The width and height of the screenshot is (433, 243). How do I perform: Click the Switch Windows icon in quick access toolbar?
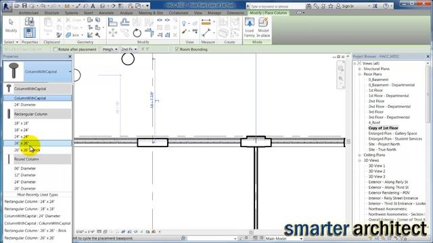(x=138, y=6)
